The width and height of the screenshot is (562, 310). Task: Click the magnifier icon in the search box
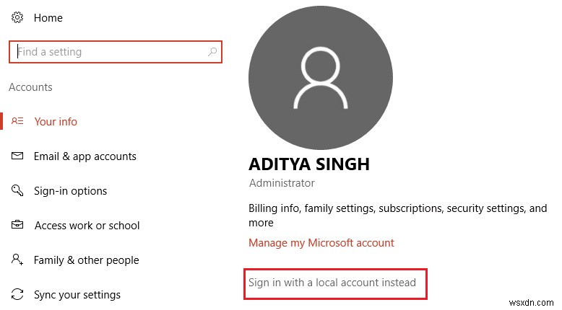tap(212, 52)
